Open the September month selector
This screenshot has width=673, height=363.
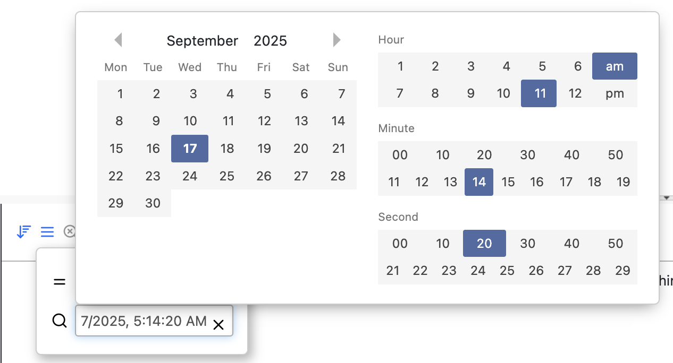202,41
